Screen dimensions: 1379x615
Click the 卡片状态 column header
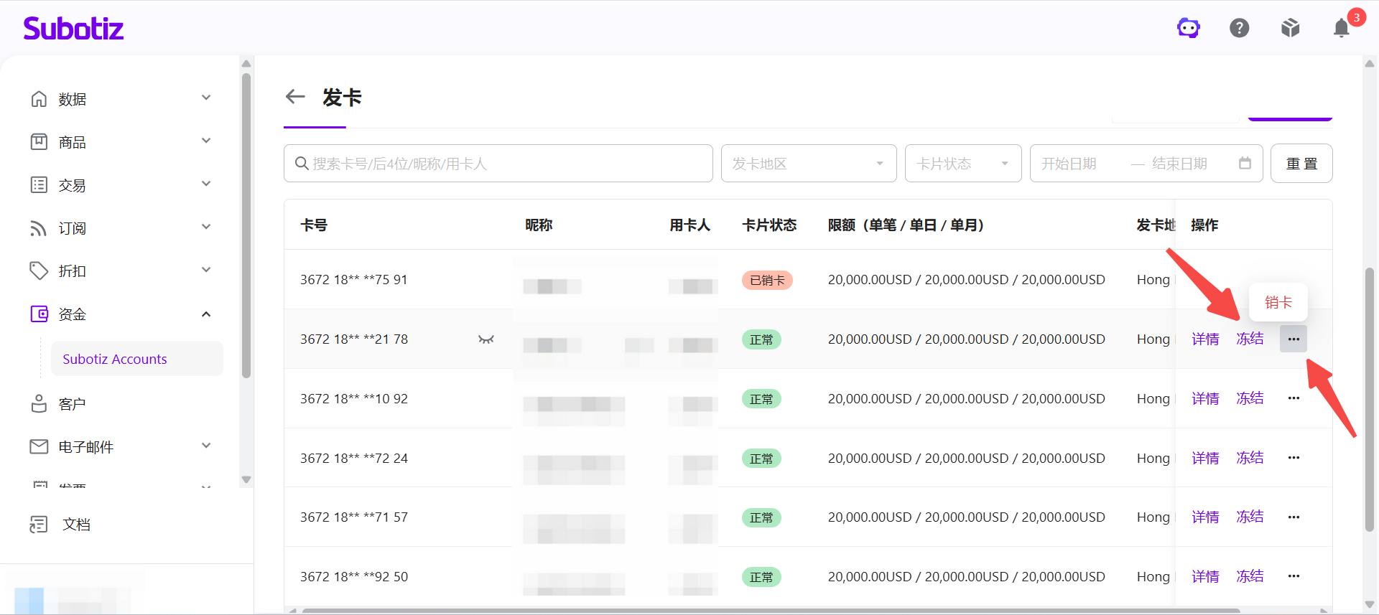coord(769,225)
